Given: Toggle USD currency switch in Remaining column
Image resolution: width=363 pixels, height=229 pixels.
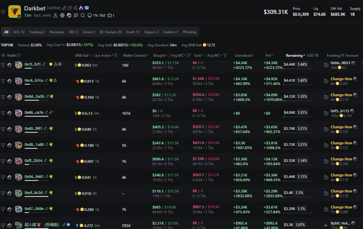Looking at the screenshot, I should click(x=316, y=56).
